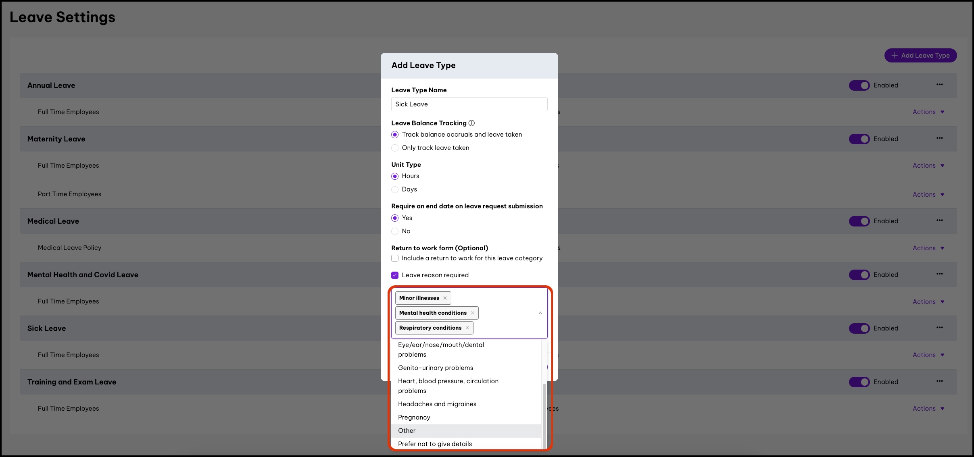The image size is (974, 457).
Task: Click the Leave Type Name field
Action: point(469,104)
